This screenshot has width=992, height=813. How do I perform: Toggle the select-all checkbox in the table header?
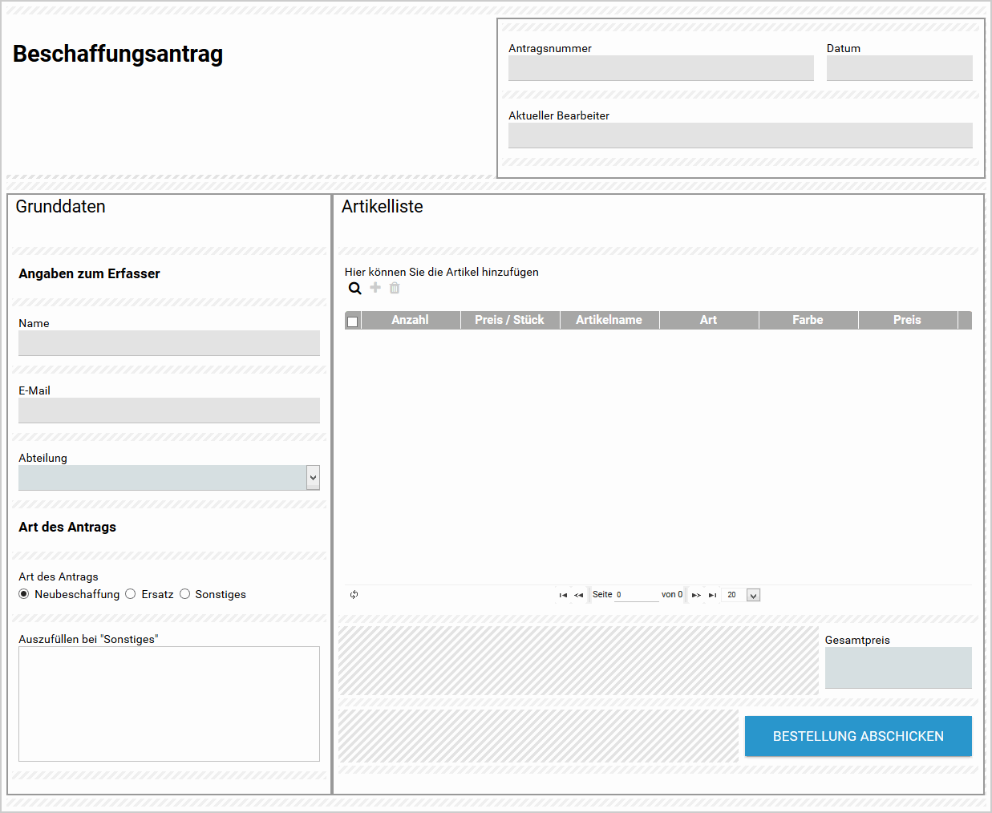pyautogui.click(x=352, y=320)
